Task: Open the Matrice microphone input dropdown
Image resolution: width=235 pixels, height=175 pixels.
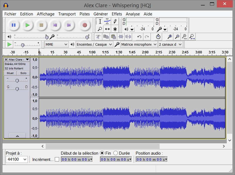Action: (x=139, y=45)
